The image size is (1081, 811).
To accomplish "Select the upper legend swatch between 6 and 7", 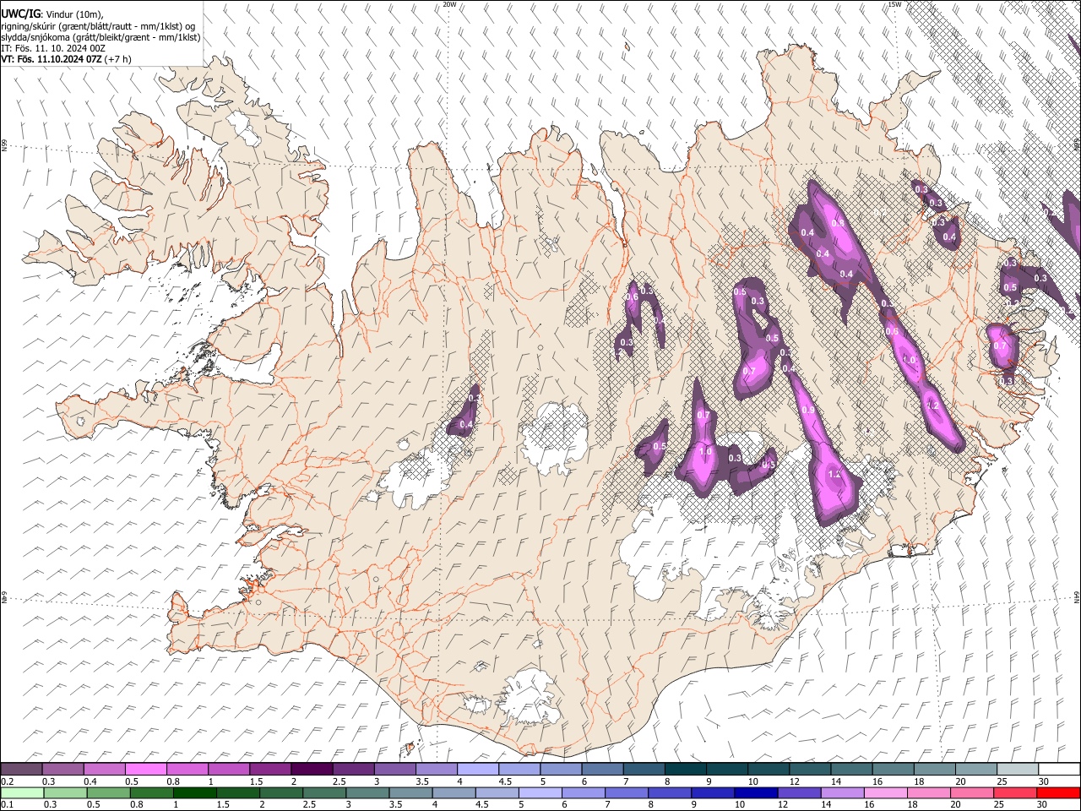I will [x=602, y=769].
